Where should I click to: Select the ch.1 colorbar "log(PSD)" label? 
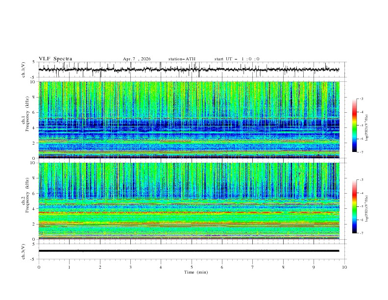[x=366, y=128]
